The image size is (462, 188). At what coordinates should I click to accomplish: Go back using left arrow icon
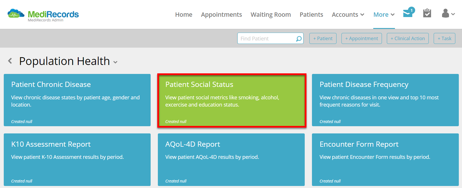(x=10, y=61)
